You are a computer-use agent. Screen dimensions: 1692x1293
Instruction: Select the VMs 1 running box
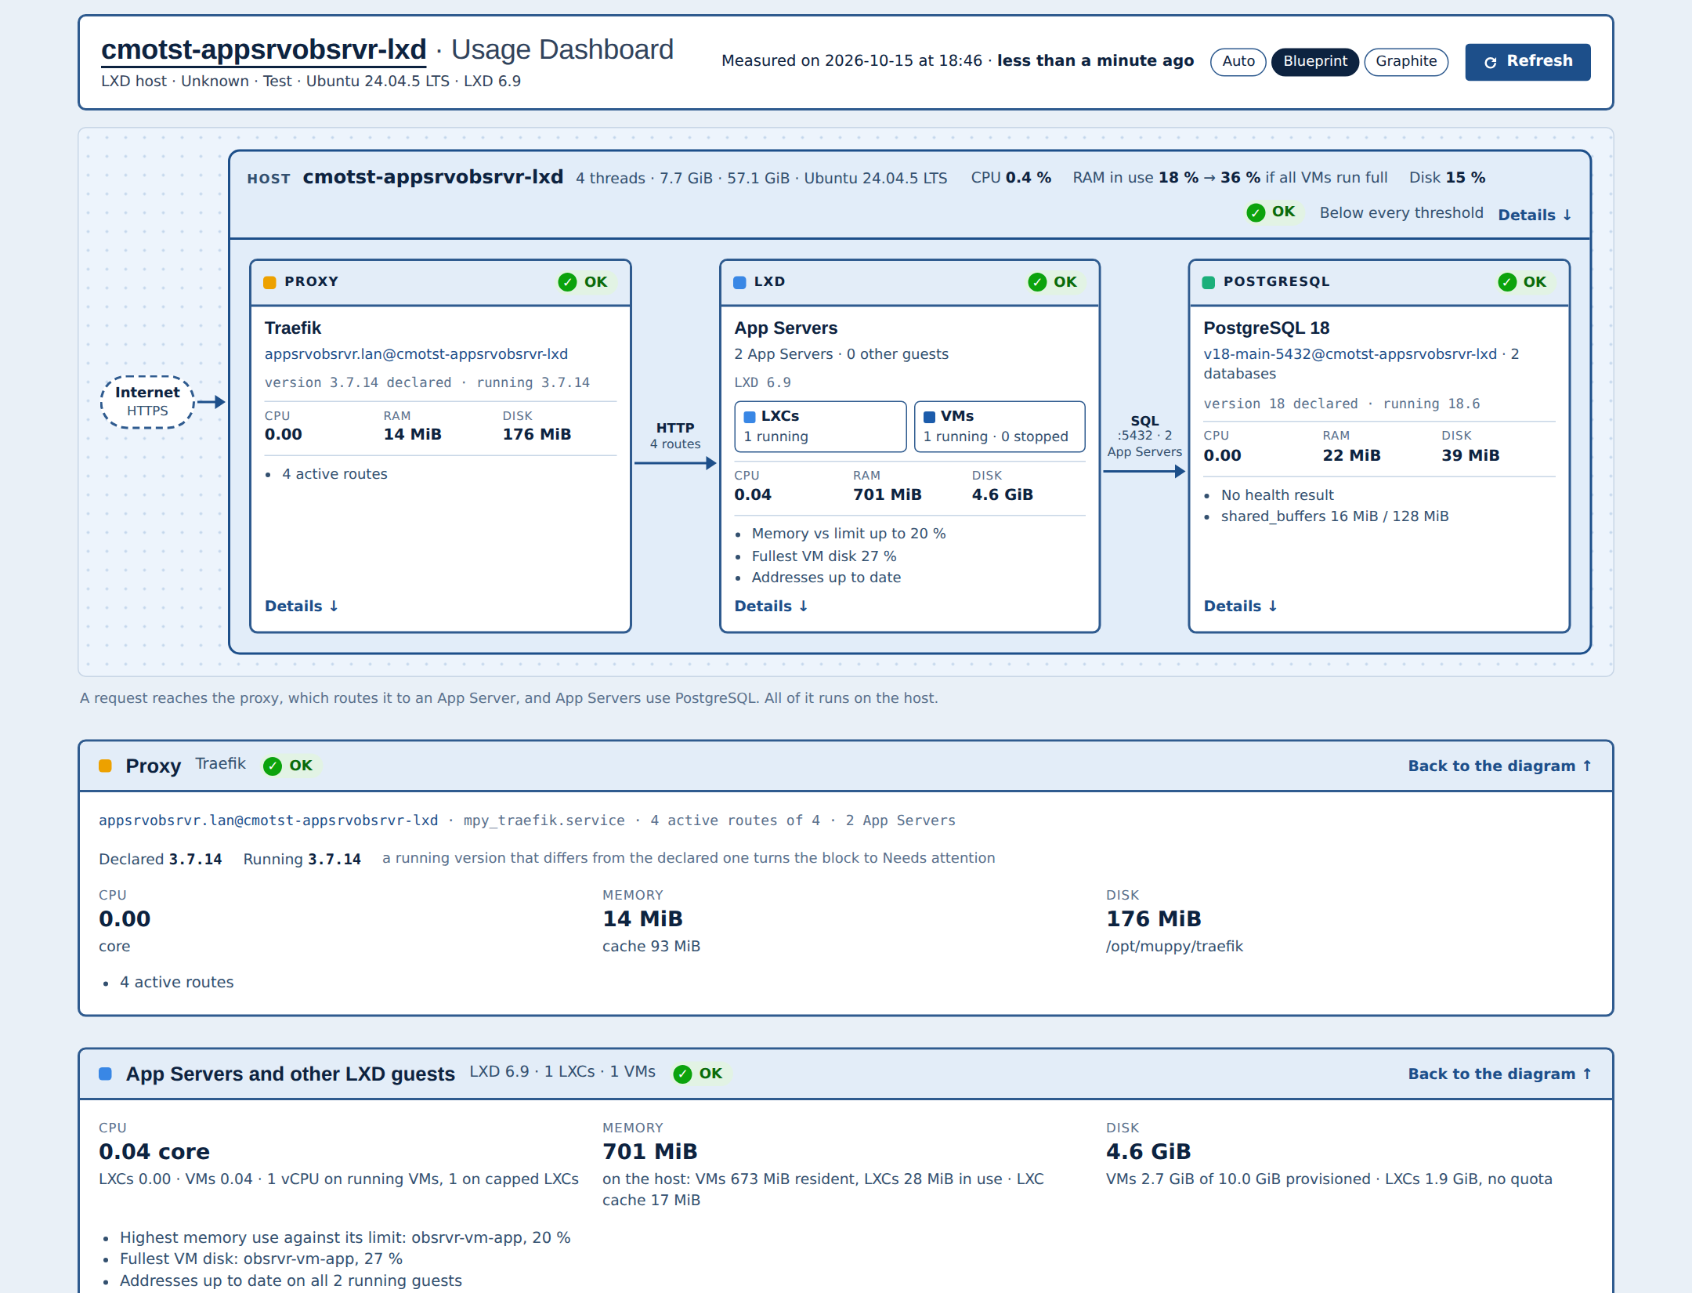1000,426
